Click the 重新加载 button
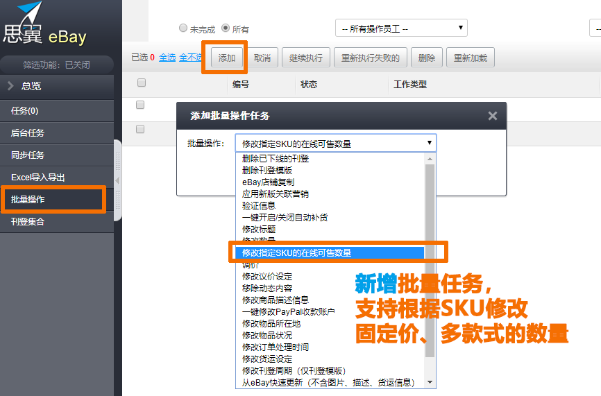The width and height of the screenshot is (601, 396). click(471, 58)
